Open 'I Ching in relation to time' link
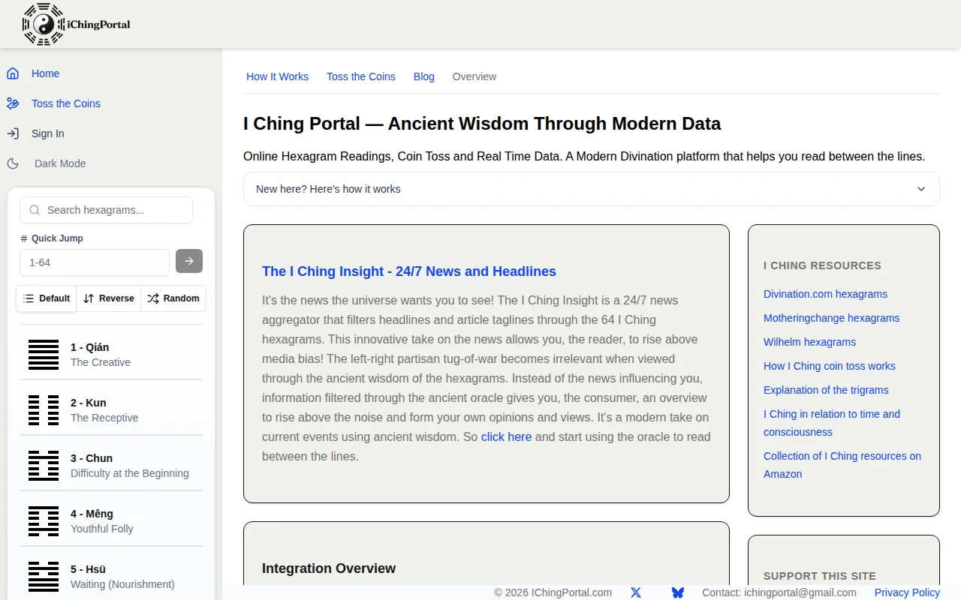The width and height of the screenshot is (961, 600). 832,423
